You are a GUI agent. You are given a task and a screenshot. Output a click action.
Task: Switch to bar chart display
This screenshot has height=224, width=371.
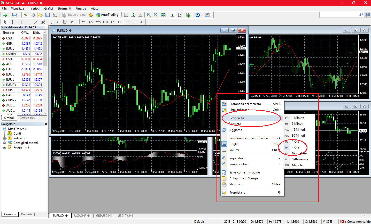coord(126,15)
